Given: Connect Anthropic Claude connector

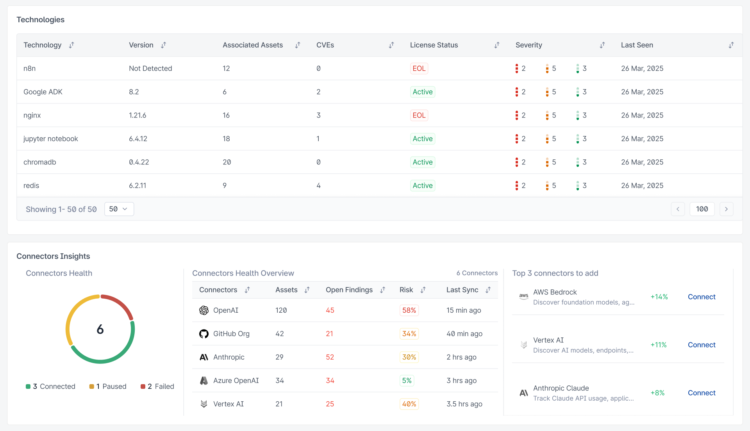Looking at the screenshot, I should [x=702, y=393].
